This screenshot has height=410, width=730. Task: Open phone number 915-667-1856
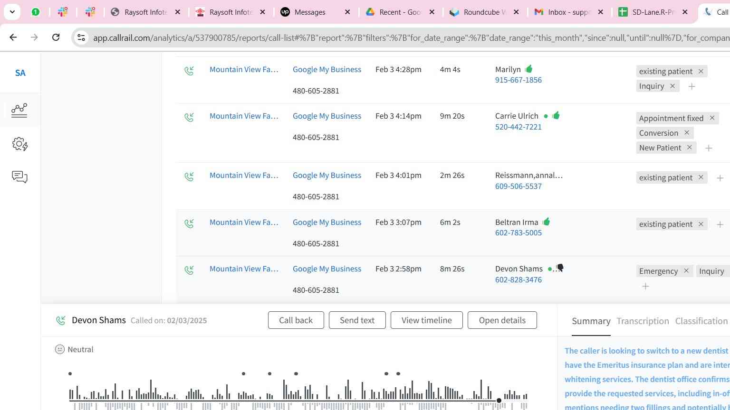518,80
